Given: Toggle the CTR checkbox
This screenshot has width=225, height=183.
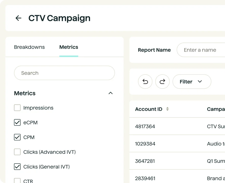Looking at the screenshot, I should pyautogui.click(x=17, y=180).
